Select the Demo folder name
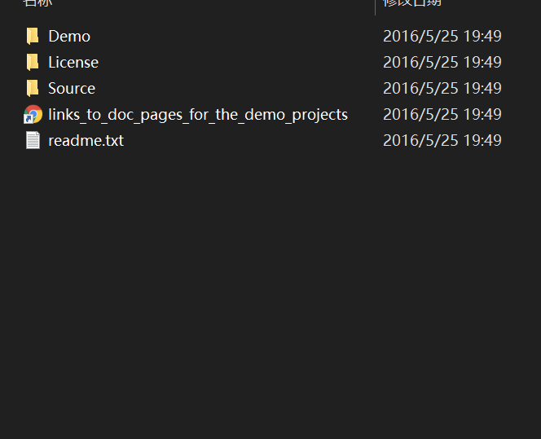541x439 pixels. 69,36
